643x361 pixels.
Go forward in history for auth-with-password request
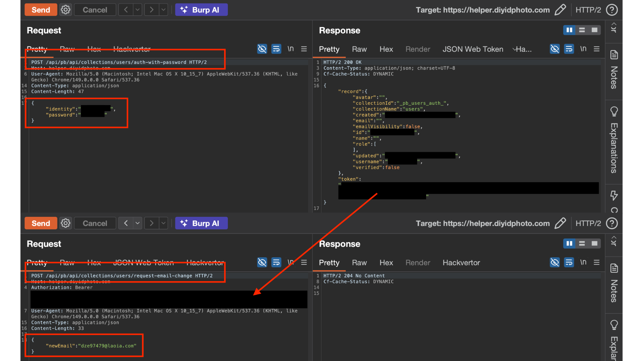152,10
